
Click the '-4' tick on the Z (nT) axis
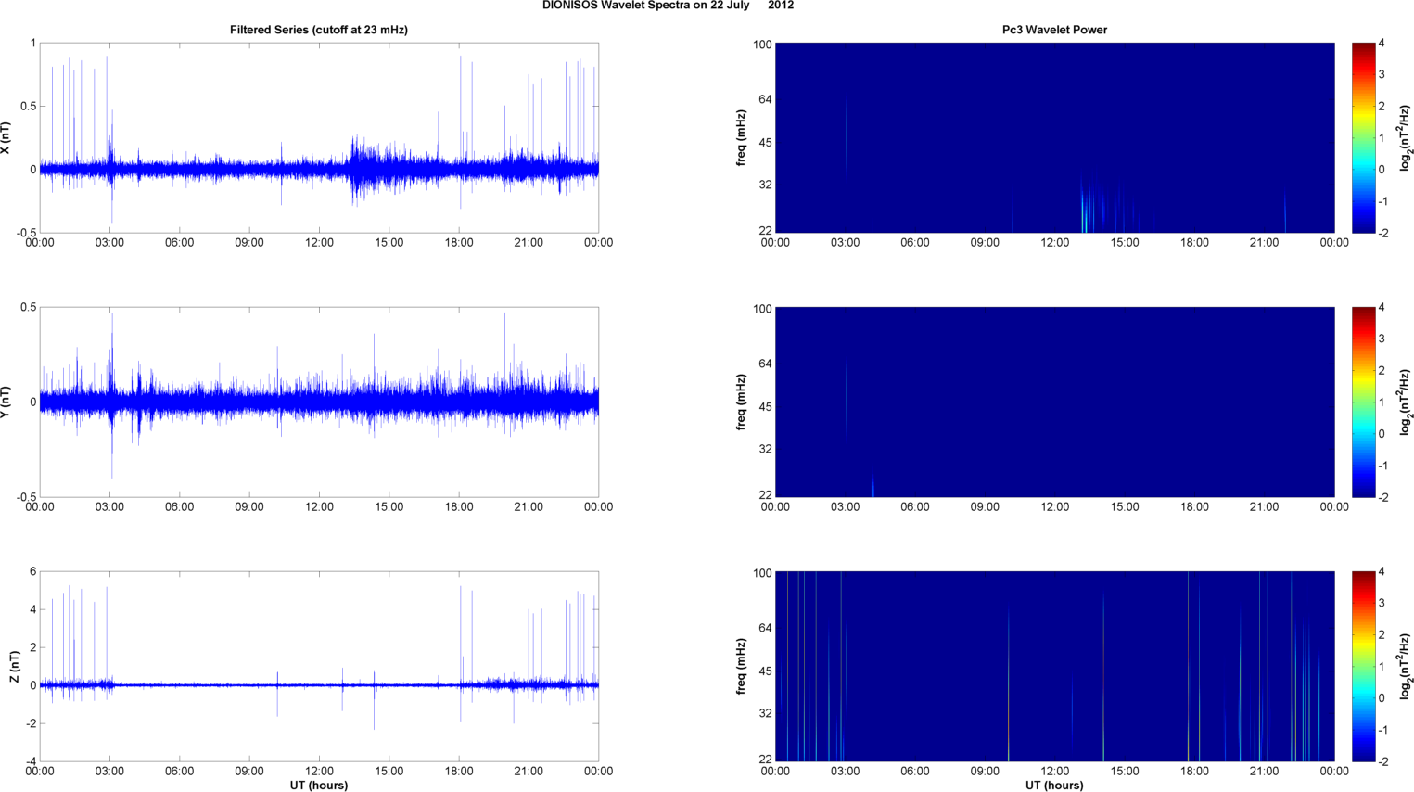pos(31,762)
